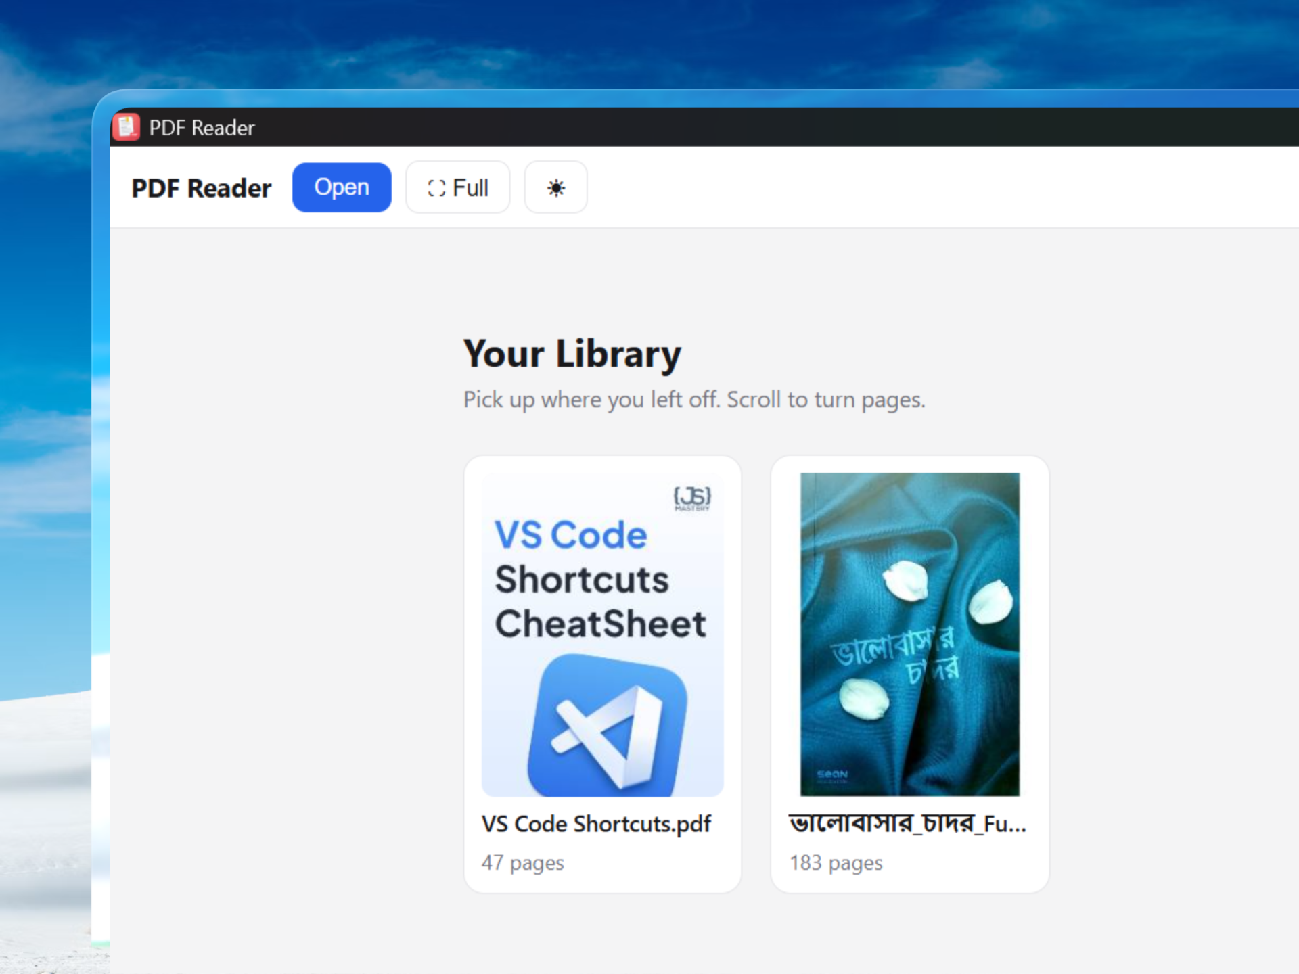Select the VS Code Shortcuts.pdf file name
The image size is (1299, 974).
pyautogui.click(x=596, y=824)
